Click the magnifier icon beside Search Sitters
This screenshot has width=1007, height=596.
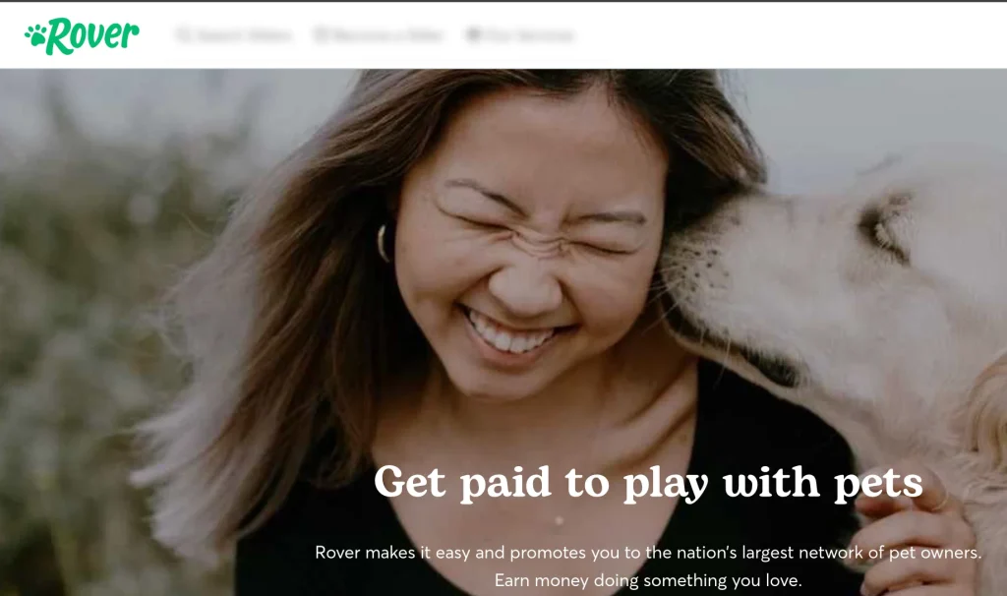184,34
